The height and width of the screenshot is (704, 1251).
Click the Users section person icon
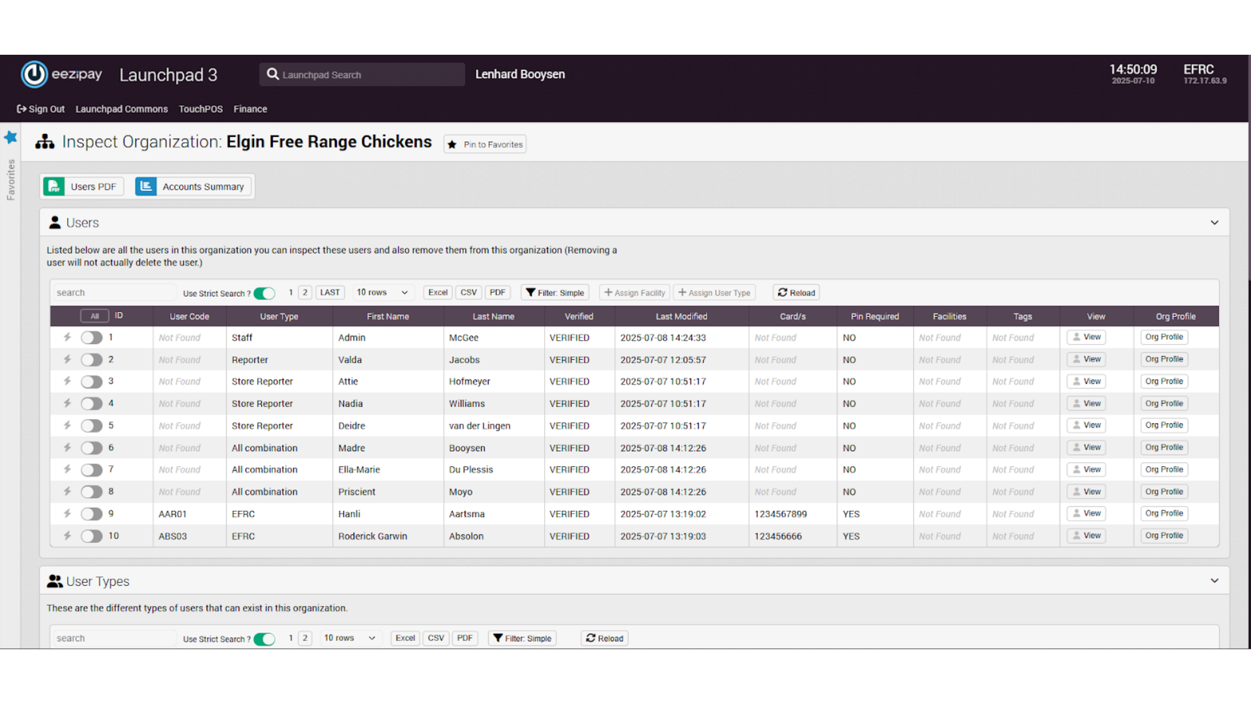(55, 223)
